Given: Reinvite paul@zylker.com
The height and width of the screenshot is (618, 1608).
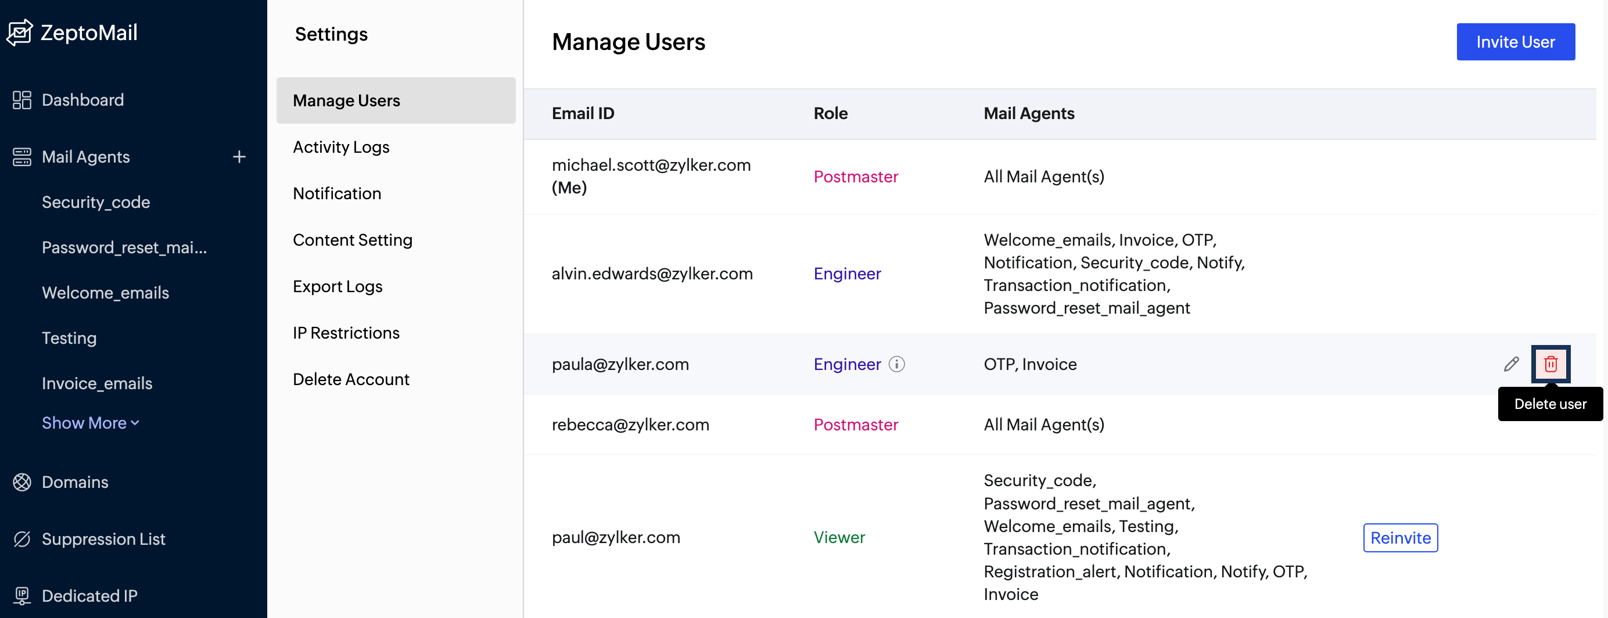Looking at the screenshot, I should (1400, 537).
